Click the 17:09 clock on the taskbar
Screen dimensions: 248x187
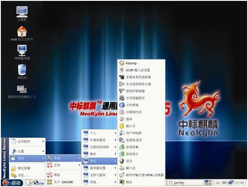point(239,183)
